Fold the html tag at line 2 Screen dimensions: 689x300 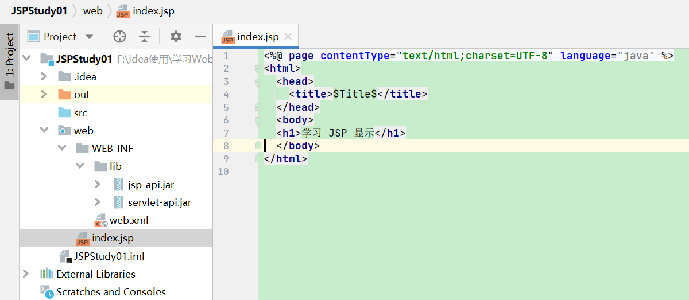[258, 69]
